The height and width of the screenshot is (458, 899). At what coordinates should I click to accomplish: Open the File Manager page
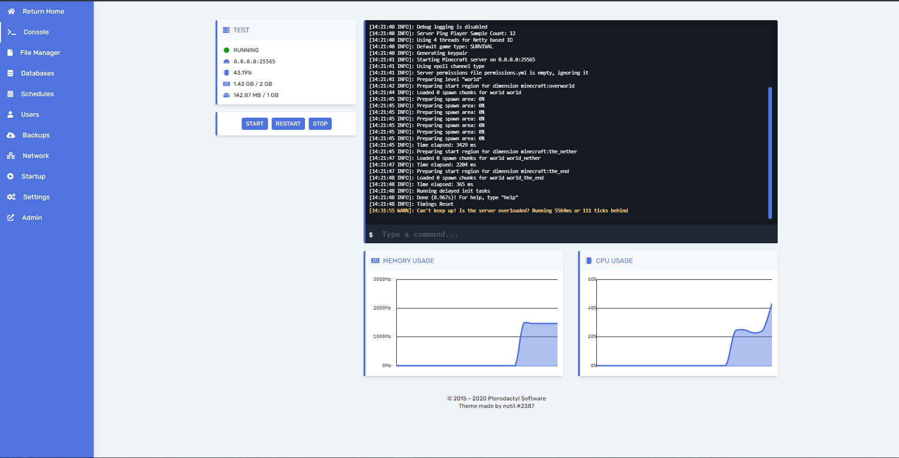40,53
